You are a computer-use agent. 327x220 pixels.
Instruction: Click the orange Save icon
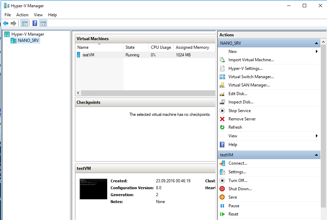(x=222, y=197)
